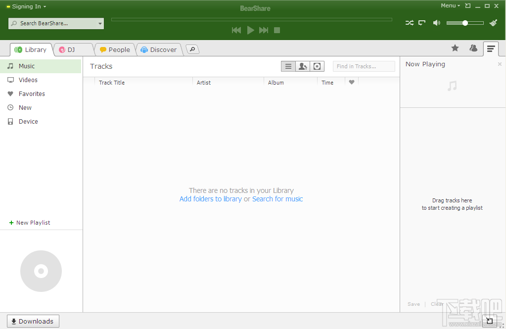Image resolution: width=506 pixels, height=329 pixels.
Task: Switch to track list view
Action: (x=288, y=66)
